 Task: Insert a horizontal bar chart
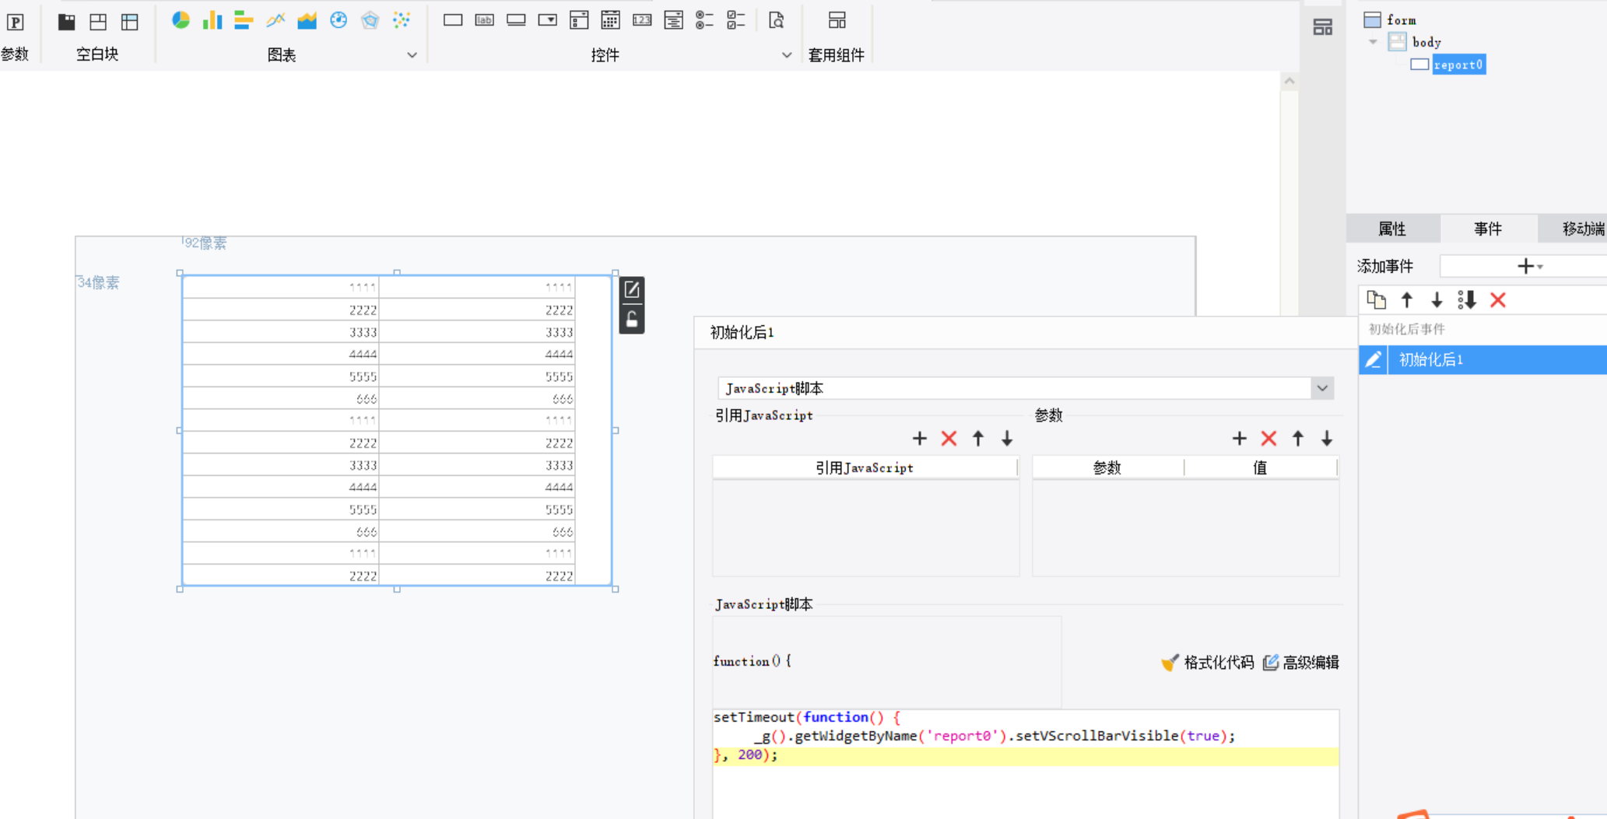(244, 20)
